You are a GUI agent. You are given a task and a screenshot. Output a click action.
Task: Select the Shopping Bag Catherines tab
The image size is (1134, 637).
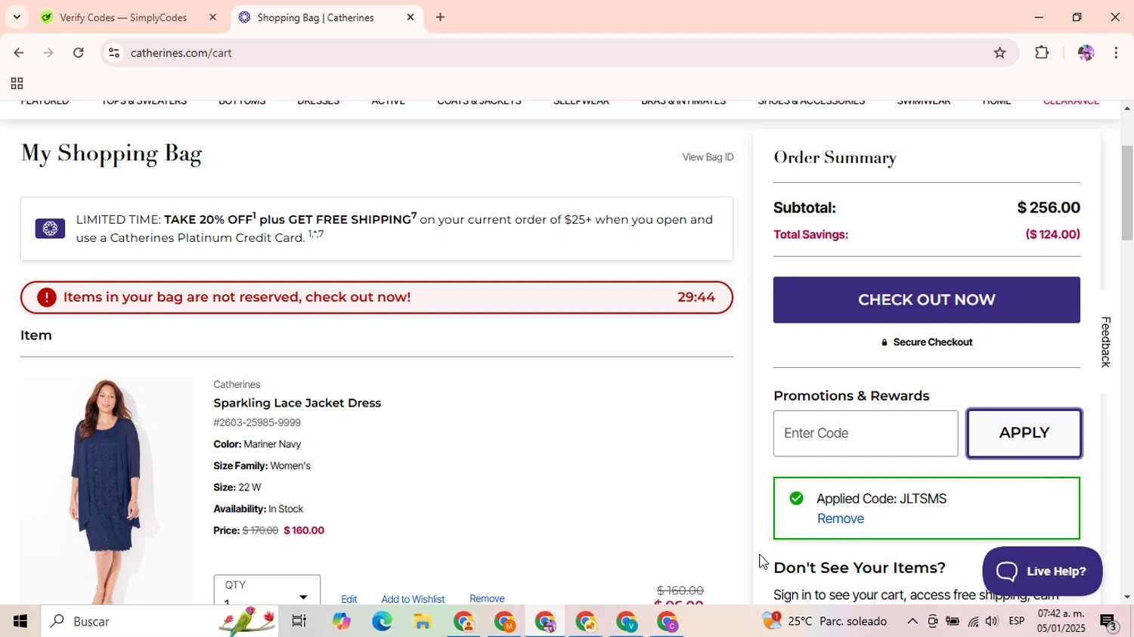315,17
